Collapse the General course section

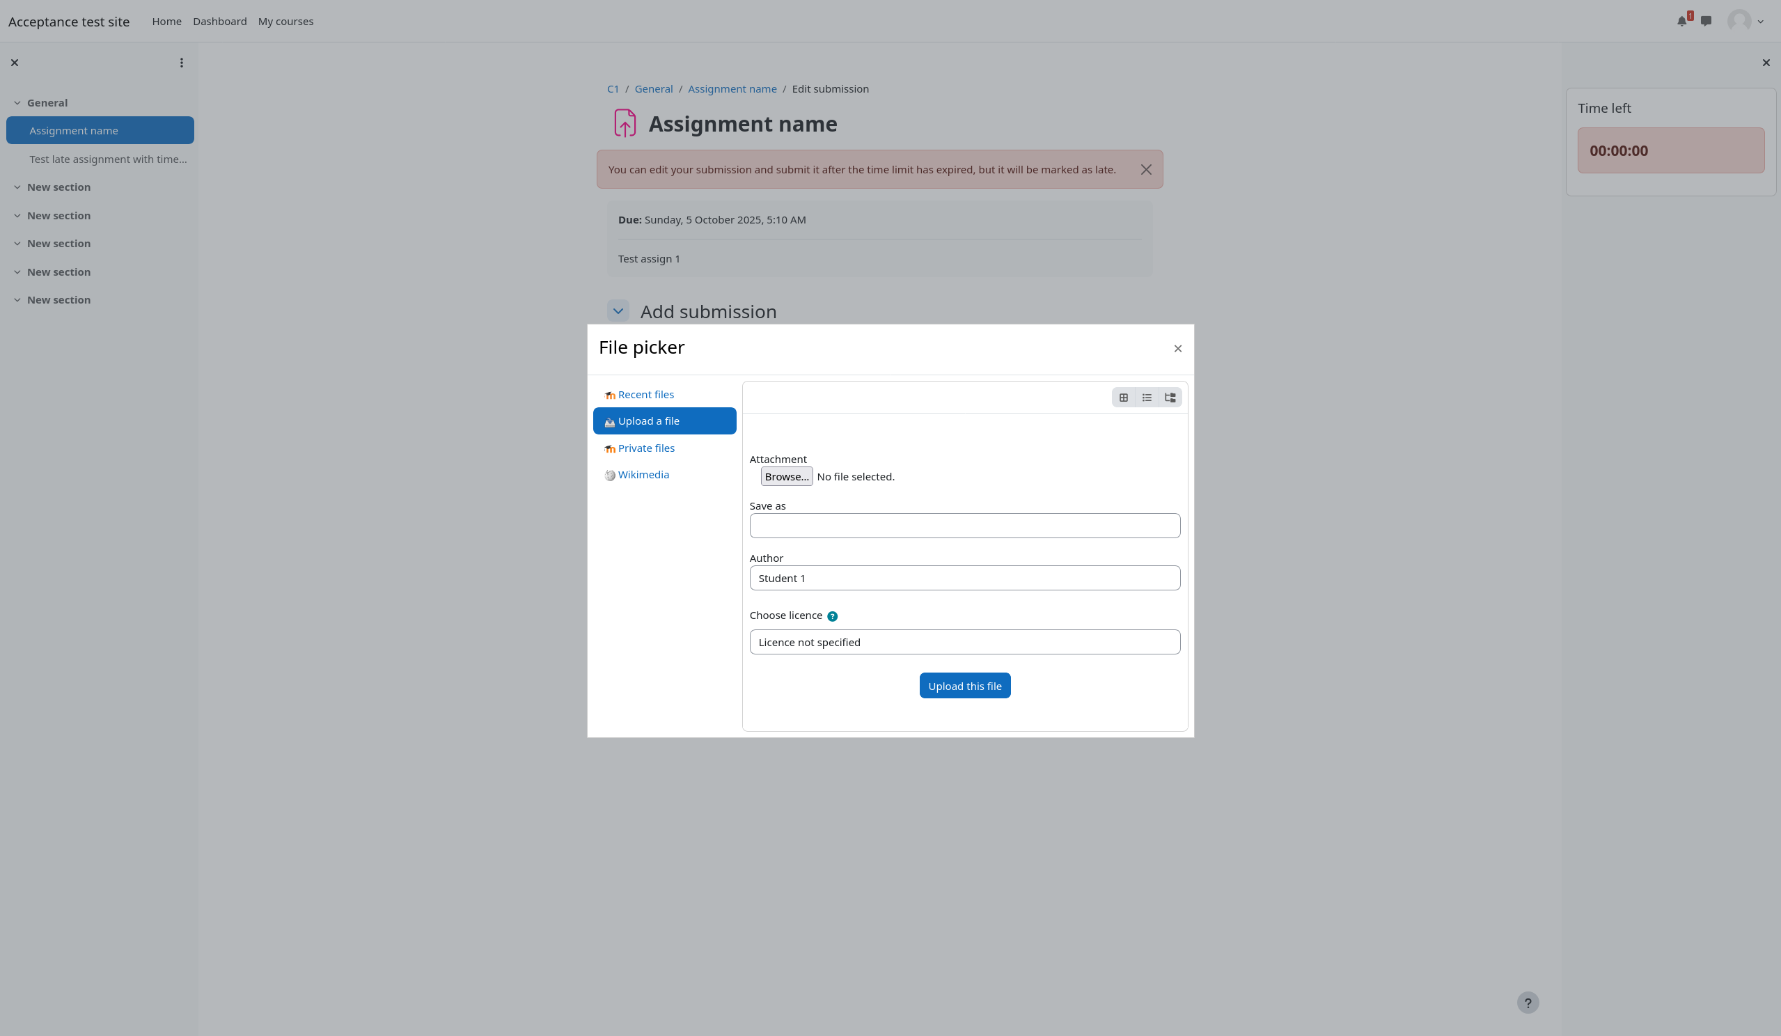(17, 103)
